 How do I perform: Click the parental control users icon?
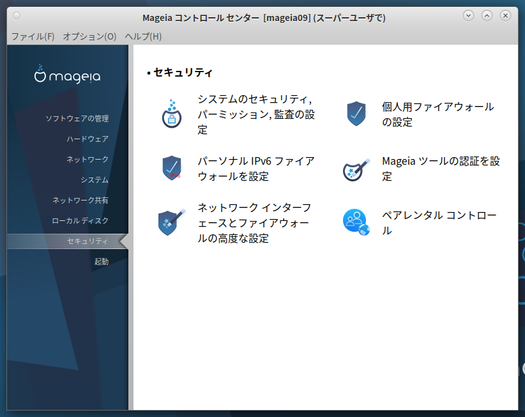[356, 222]
